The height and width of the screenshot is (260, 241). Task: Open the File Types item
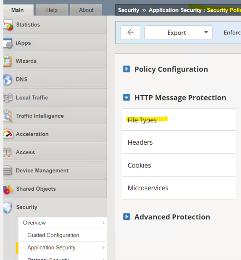point(142,120)
